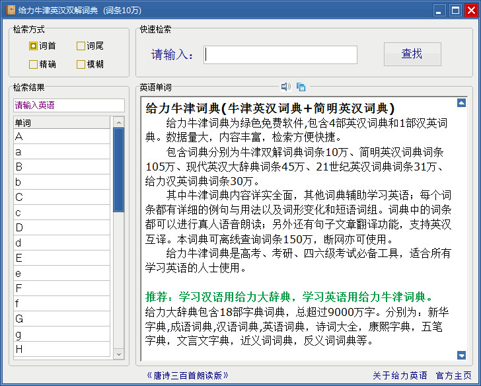Image resolution: width=481 pixels, height=386 pixels.
Task: Select lowercase 'g' in the word list
Action: 61,334
